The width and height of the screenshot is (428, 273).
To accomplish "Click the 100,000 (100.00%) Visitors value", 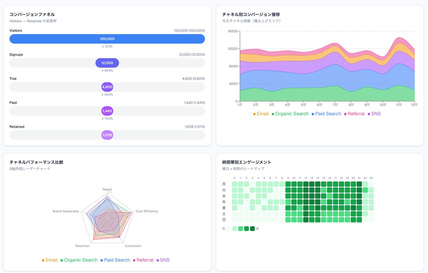I will pyautogui.click(x=189, y=31).
